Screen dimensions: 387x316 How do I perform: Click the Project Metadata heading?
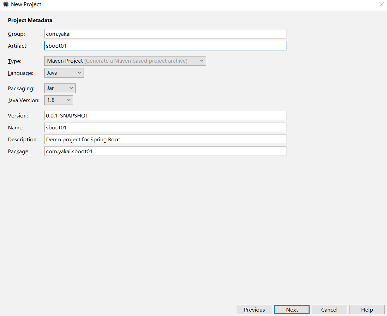[x=30, y=20]
